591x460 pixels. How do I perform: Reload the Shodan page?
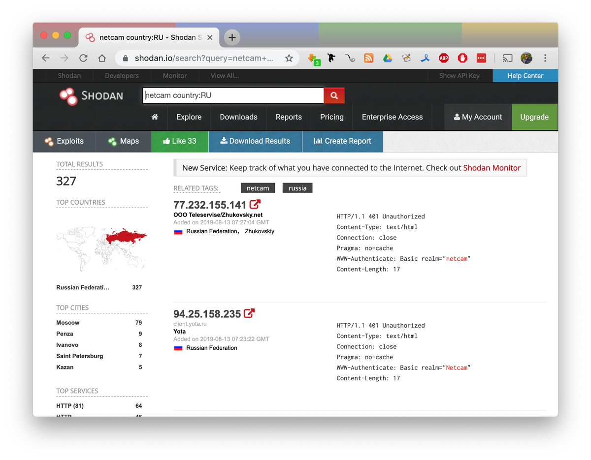83,58
